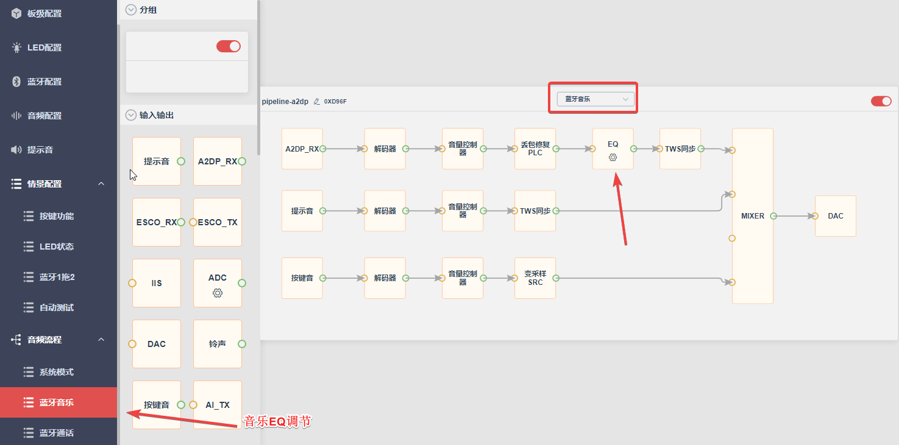899x445 pixels.
Task: Click the A2DP_RX node output port
Action: point(323,149)
